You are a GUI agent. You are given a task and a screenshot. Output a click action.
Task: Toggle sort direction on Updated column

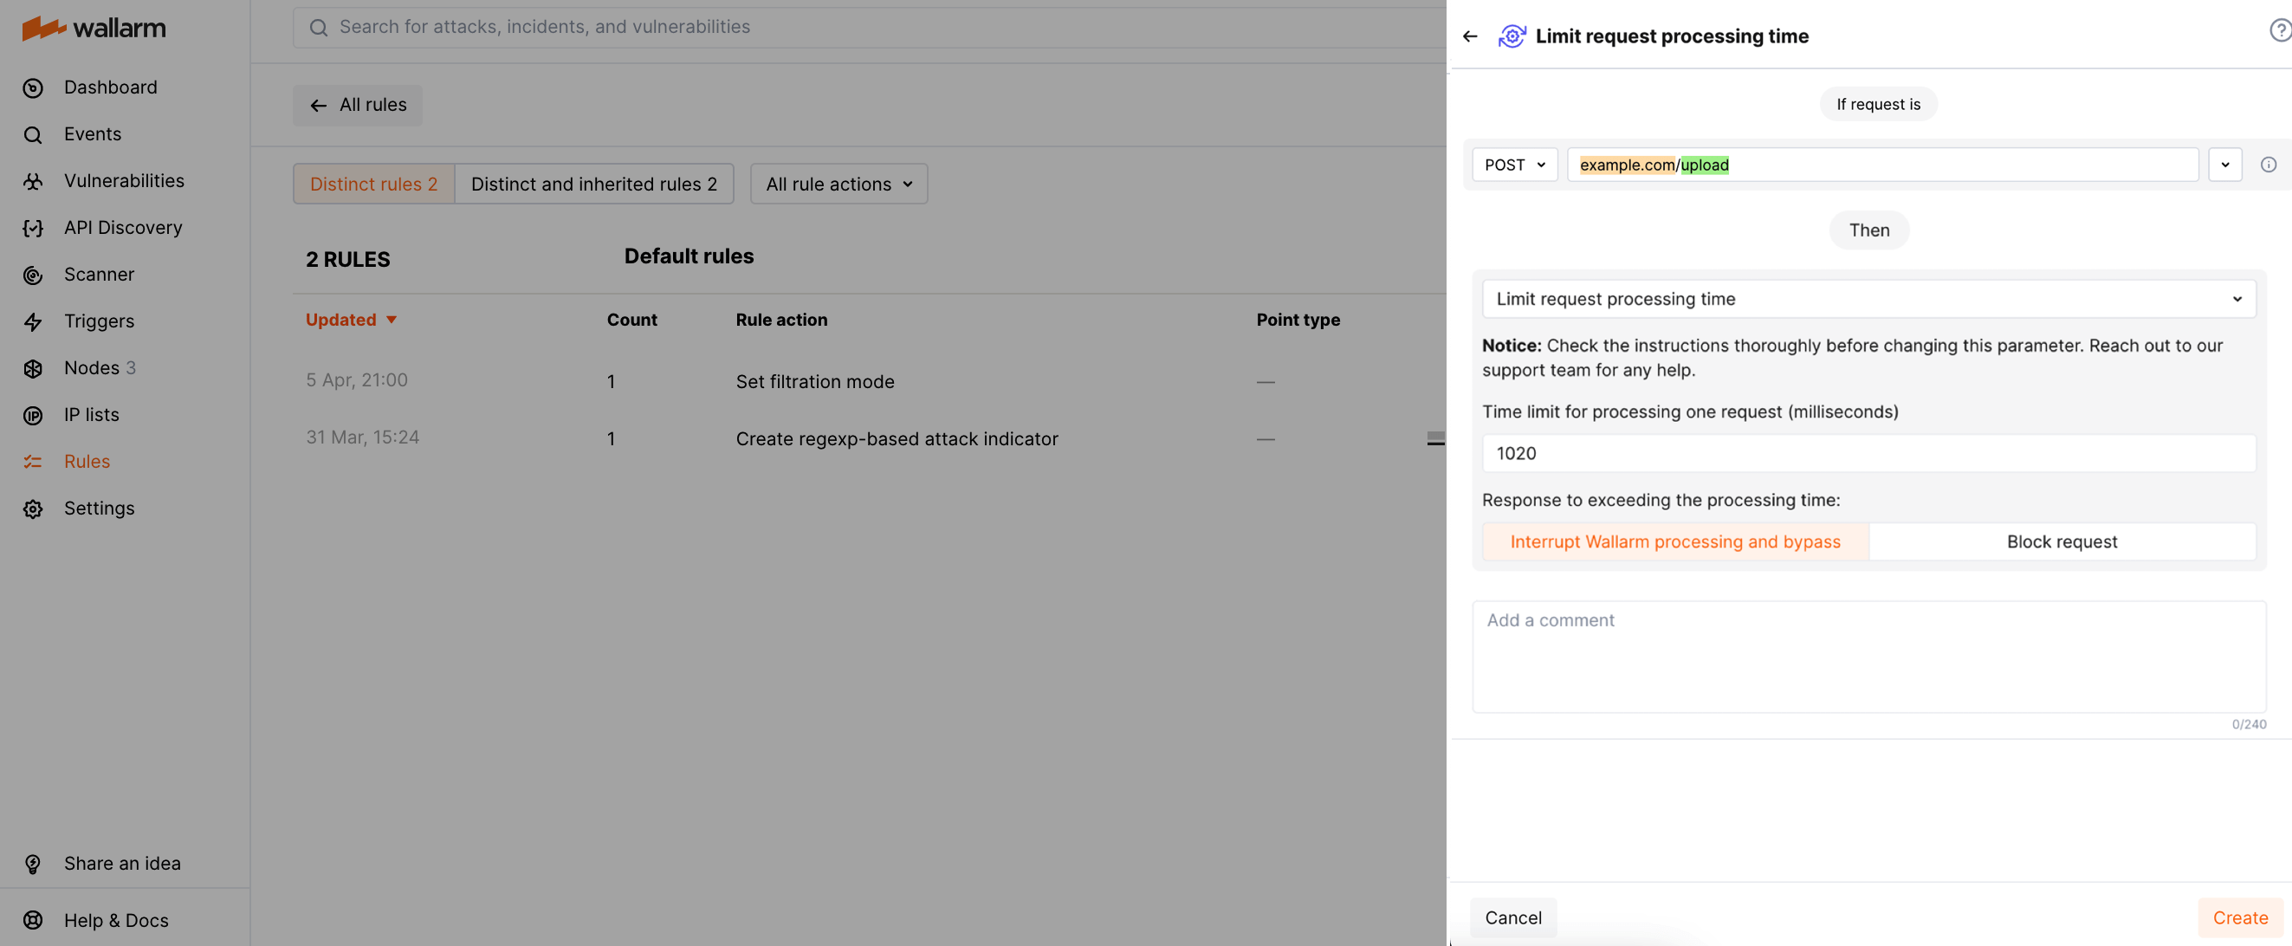tap(351, 320)
